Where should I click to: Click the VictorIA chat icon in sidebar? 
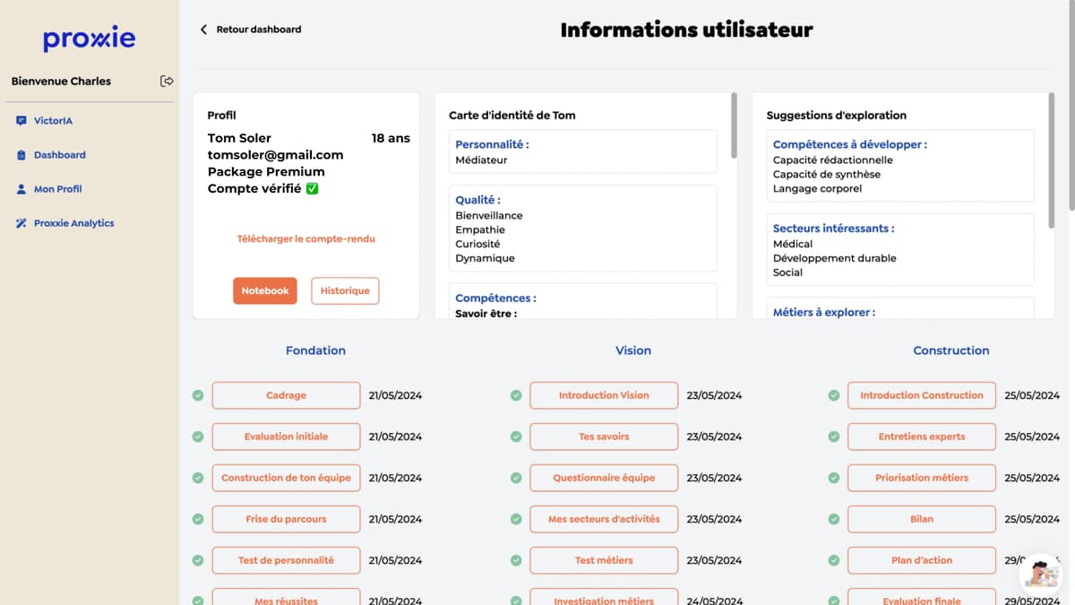point(21,121)
